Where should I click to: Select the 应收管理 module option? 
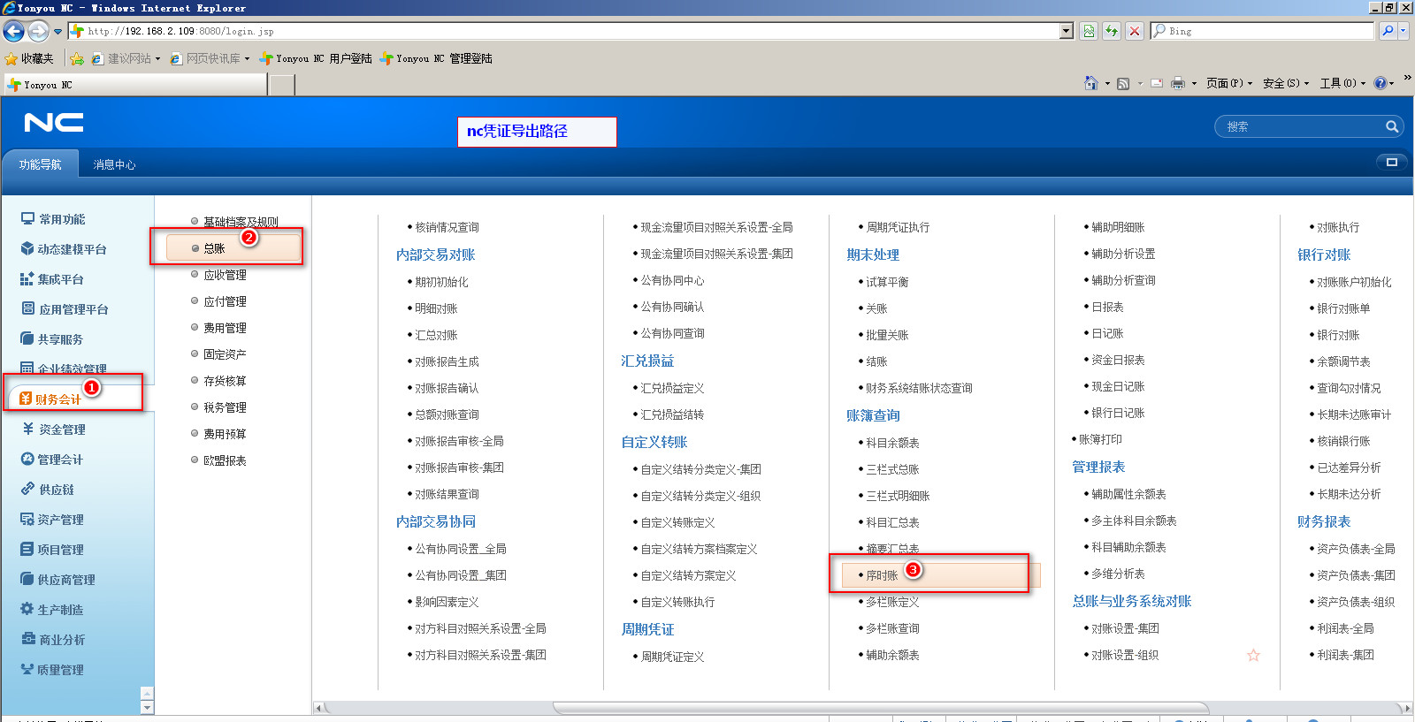tap(225, 276)
